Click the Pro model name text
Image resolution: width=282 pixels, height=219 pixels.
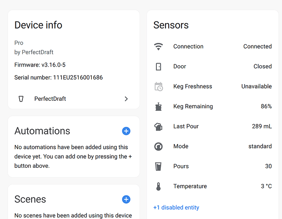pyautogui.click(x=19, y=43)
